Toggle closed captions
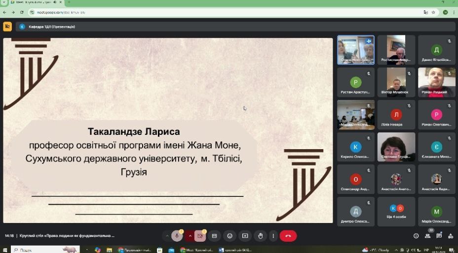Viewport: 458px width, 253px height. (214, 236)
